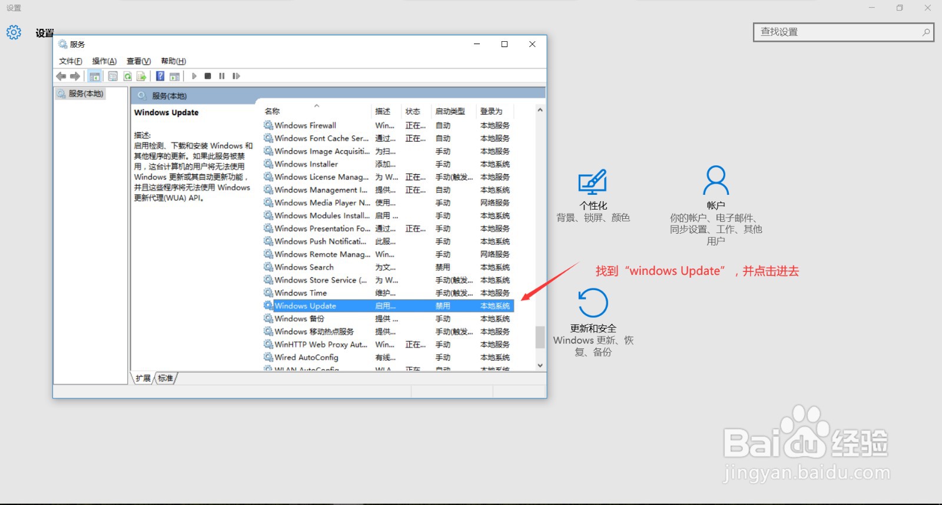The height and width of the screenshot is (505, 942).
Task: Sort by the 登录为 column header
Action: point(495,111)
